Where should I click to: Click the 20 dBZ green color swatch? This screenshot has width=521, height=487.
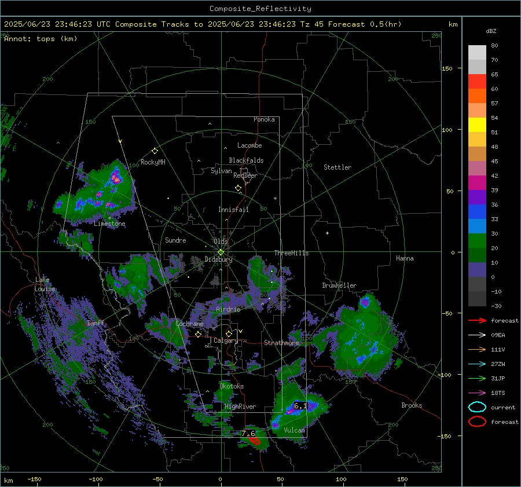pos(477,240)
